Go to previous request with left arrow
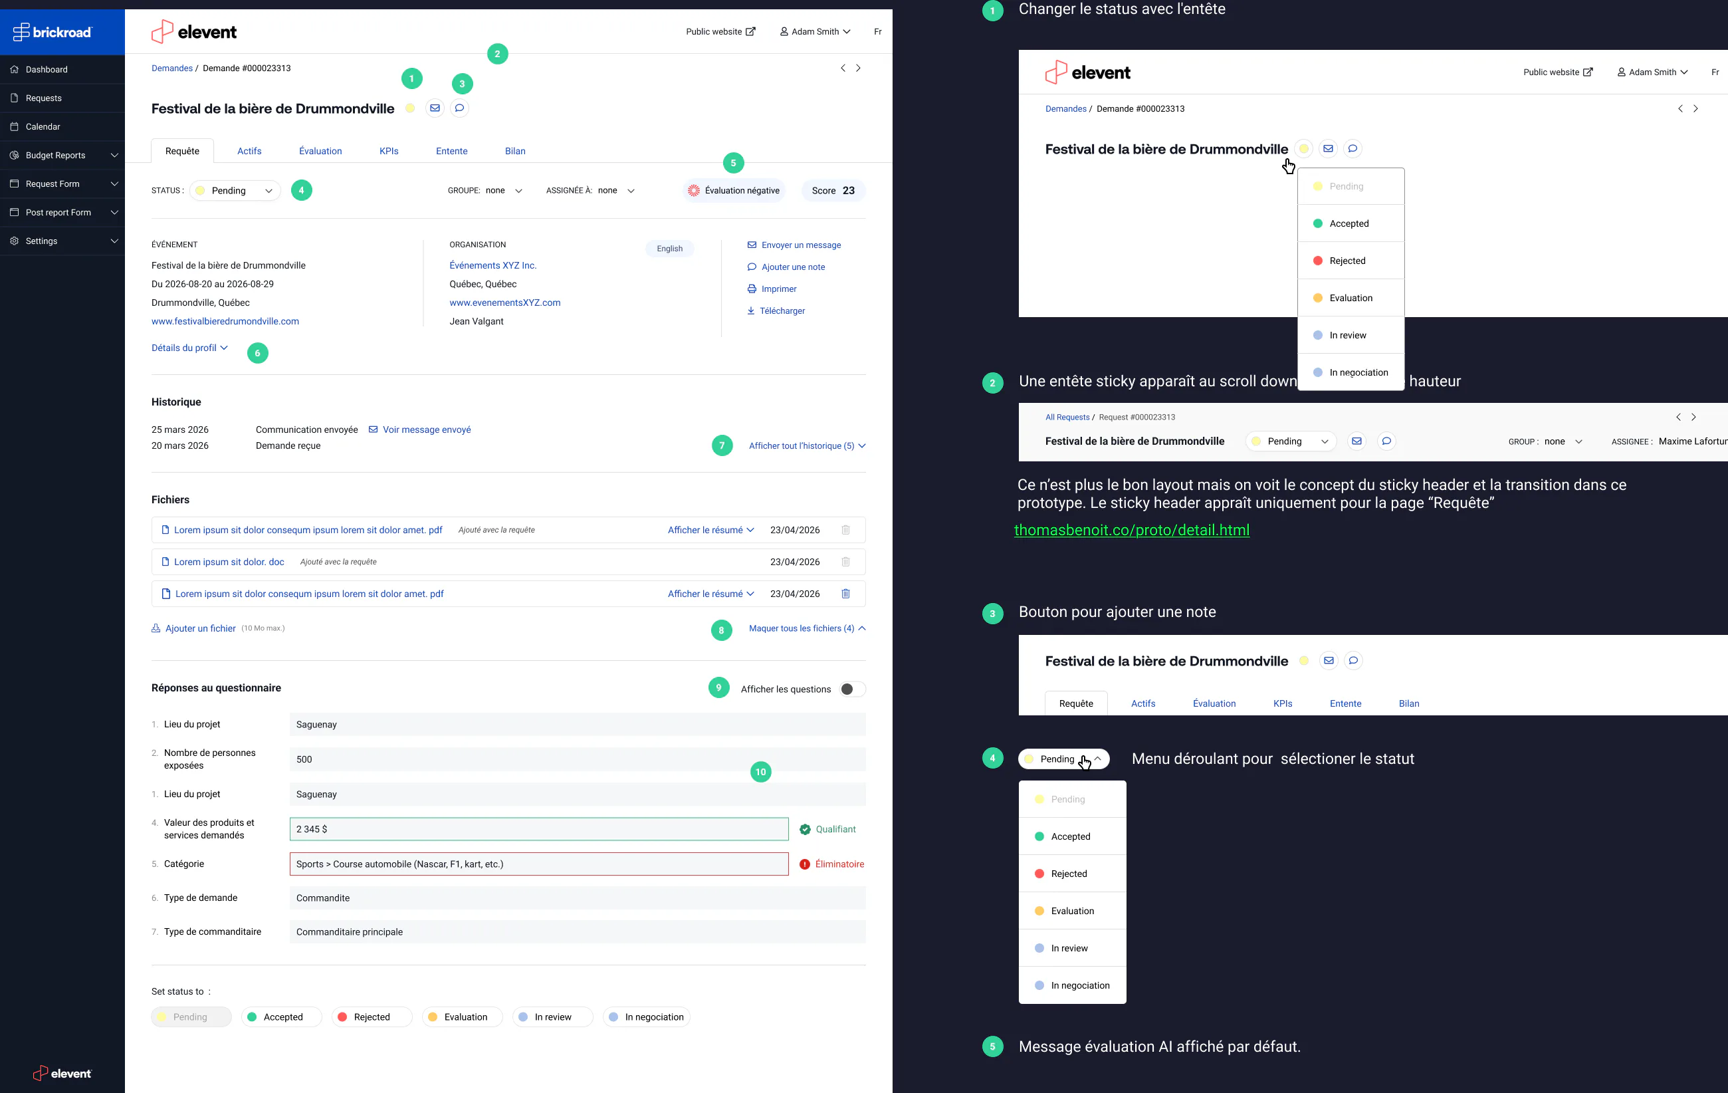1728x1093 pixels. point(843,68)
